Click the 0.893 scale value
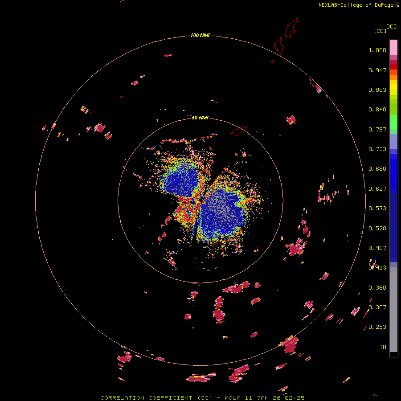This screenshot has width=401, height=401. tap(377, 90)
